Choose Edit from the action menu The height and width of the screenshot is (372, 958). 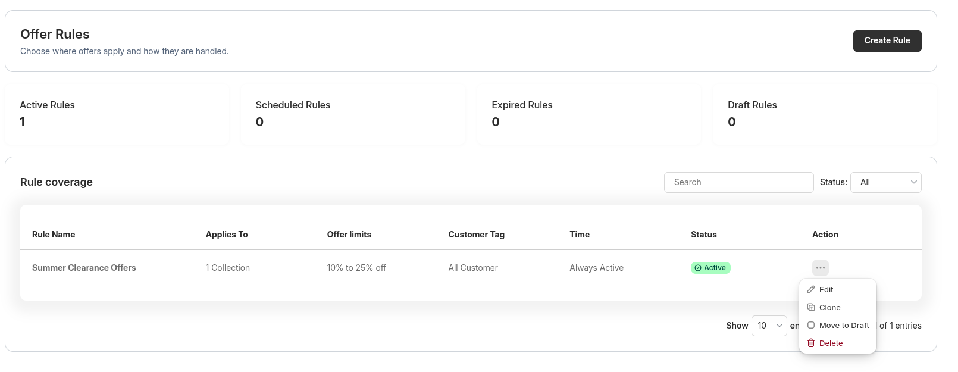click(837, 289)
